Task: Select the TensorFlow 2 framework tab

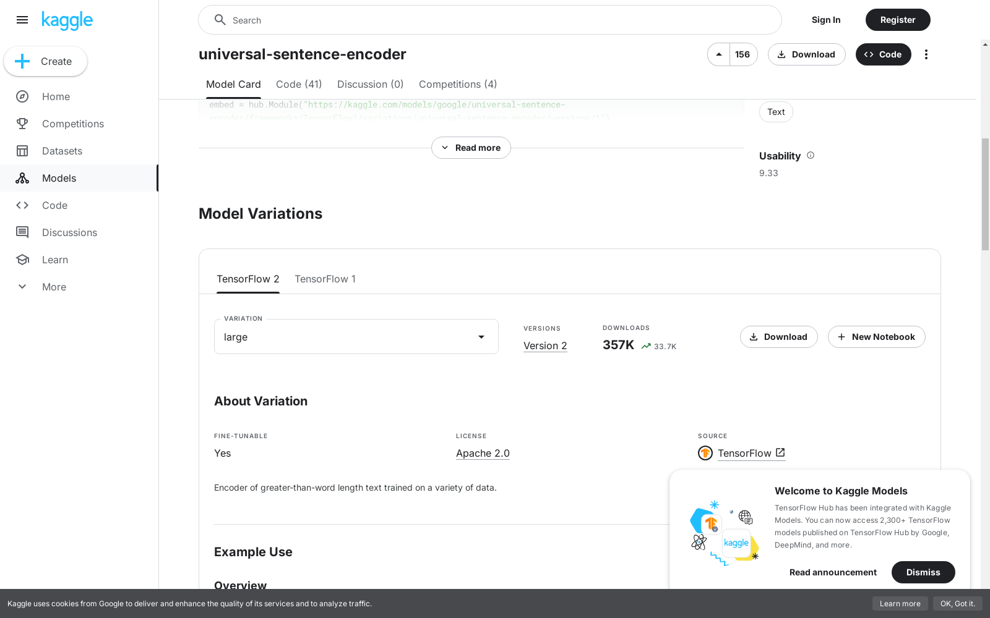Action: [248, 279]
